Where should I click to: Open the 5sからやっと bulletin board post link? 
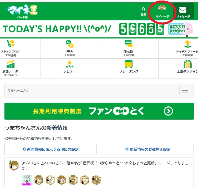click(x=126, y=163)
